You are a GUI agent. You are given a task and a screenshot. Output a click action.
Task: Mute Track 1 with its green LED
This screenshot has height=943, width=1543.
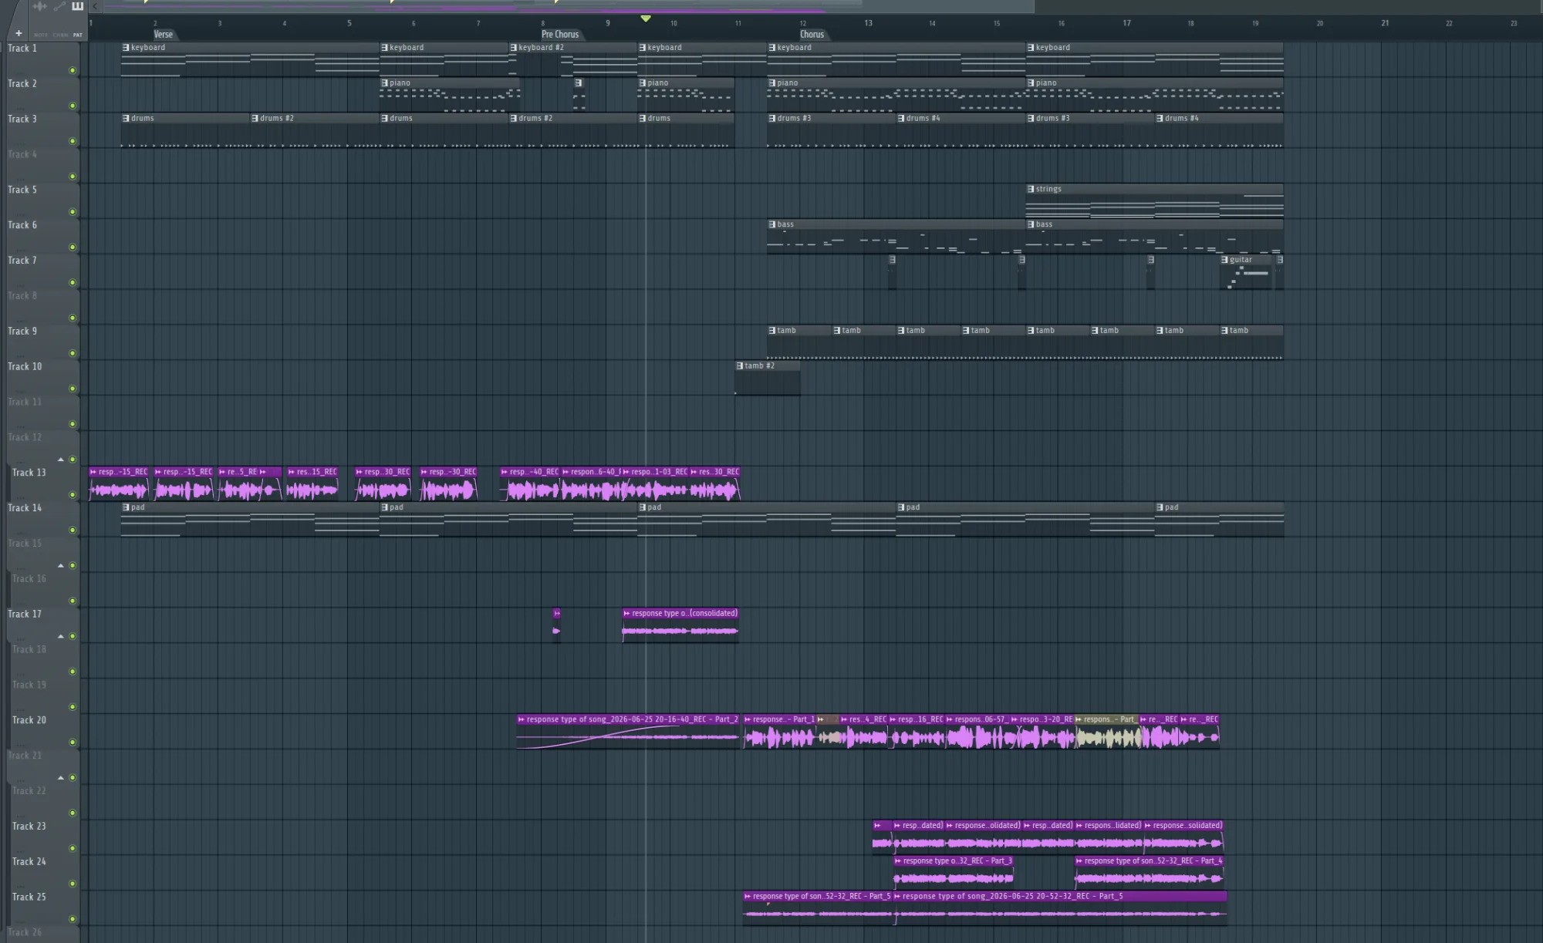[x=73, y=70]
